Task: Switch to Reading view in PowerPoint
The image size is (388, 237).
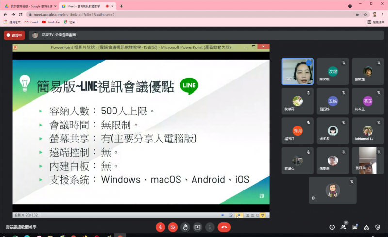Action: 258,215
